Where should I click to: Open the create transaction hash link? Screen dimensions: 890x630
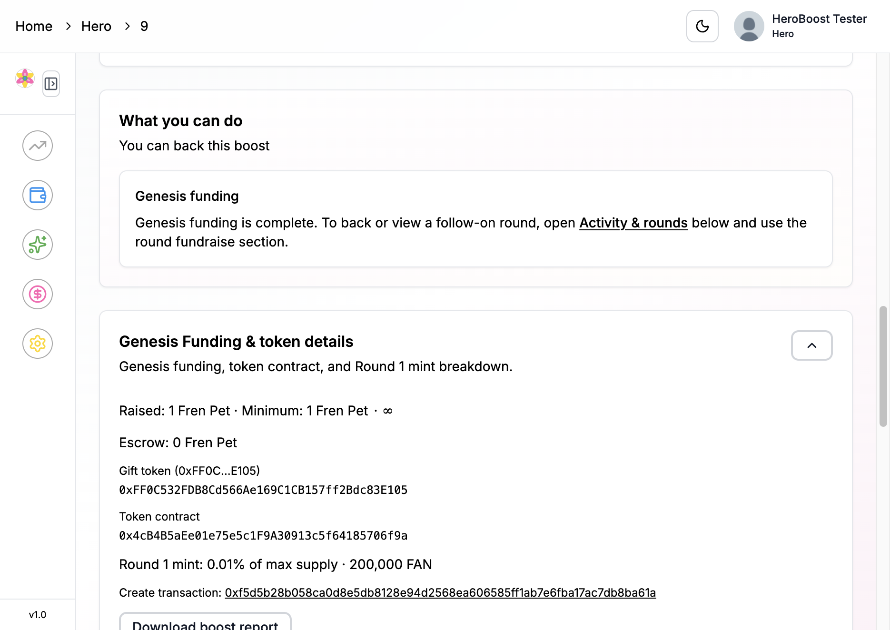[x=440, y=592]
